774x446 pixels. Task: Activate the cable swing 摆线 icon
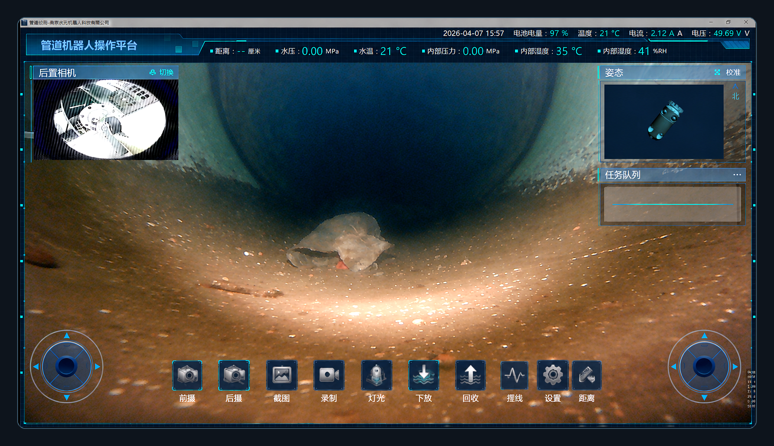click(x=515, y=375)
